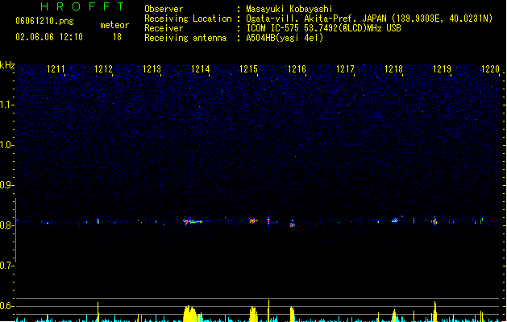Viewport: 507px width, 322px height.
Task: Click the 1218 time marker
Action: point(394,69)
